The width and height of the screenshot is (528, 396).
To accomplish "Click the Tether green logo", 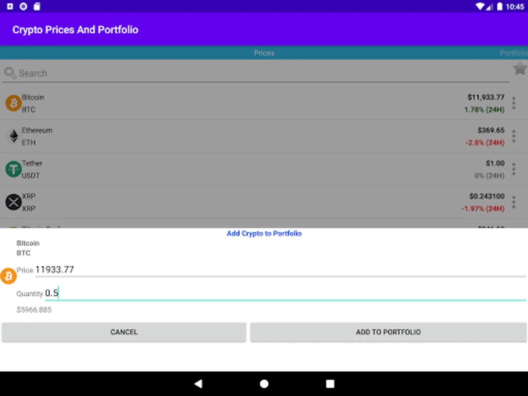I will click(14, 169).
